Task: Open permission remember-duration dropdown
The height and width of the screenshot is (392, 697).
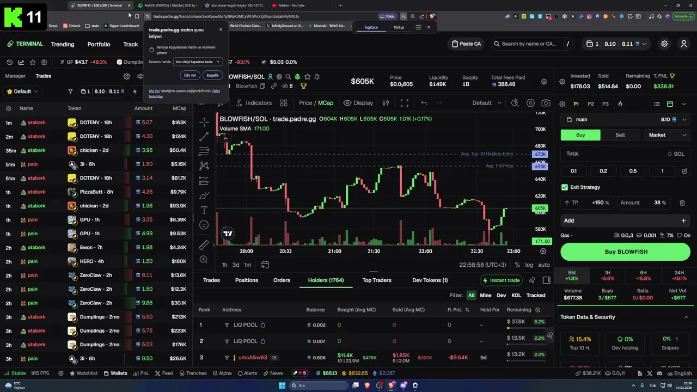Action: click(198, 62)
